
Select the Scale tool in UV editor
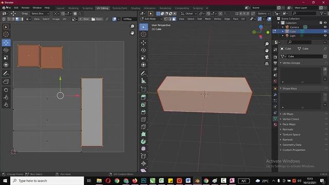pyautogui.click(x=6, y=58)
